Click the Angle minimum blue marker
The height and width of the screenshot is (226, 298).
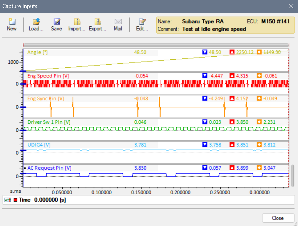(x=205, y=52)
